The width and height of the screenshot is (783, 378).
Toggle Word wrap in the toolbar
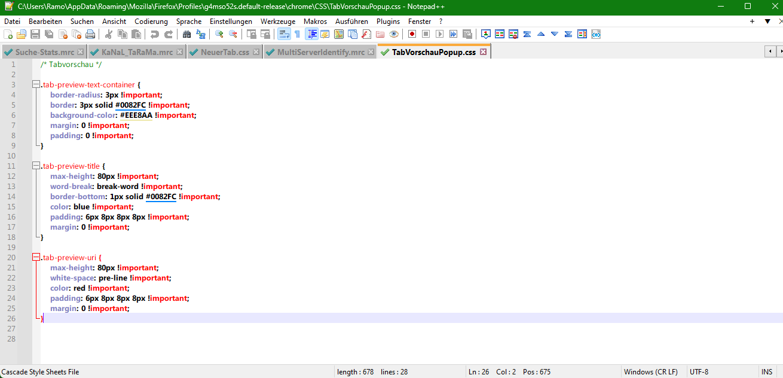click(283, 35)
